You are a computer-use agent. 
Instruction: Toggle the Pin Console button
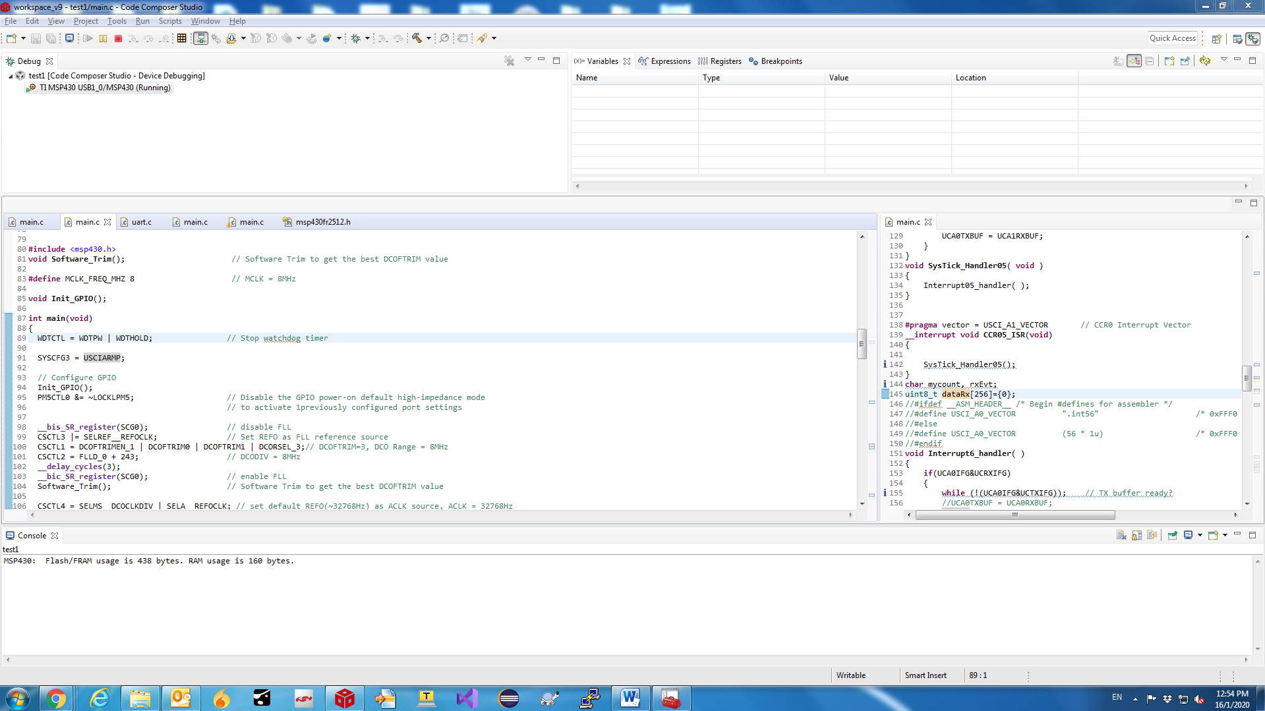(x=1172, y=535)
